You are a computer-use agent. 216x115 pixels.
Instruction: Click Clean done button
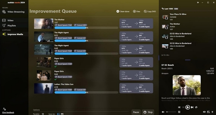pyautogui.click(x=123, y=11)
